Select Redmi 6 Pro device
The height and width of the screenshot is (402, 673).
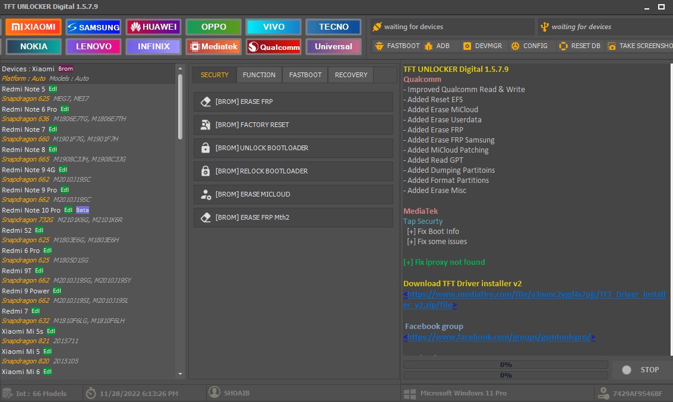(x=21, y=251)
